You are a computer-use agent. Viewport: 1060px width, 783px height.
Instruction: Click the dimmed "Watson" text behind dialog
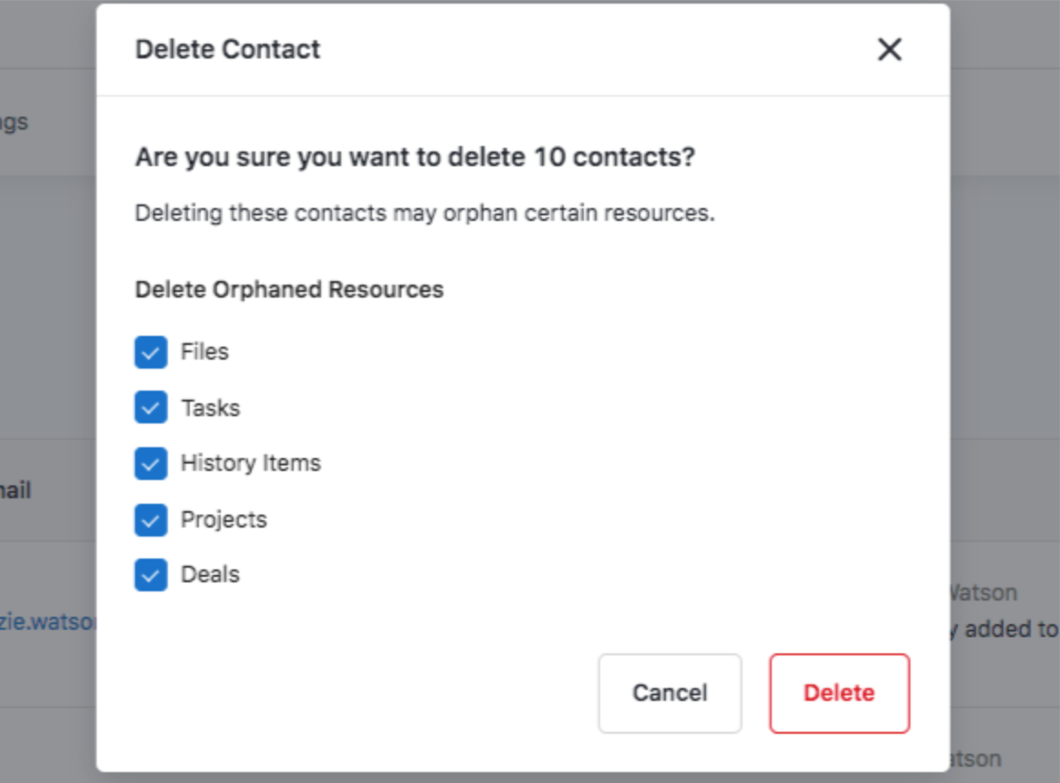[983, 593]
